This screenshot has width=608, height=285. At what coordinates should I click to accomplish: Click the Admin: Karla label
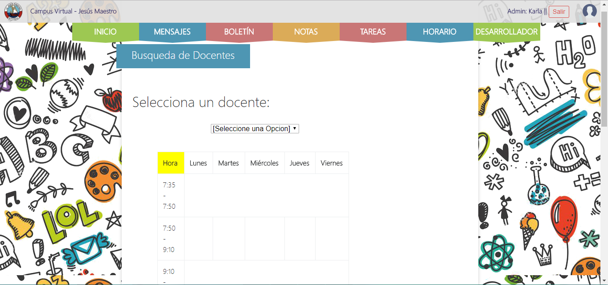[x=525, y=12]
